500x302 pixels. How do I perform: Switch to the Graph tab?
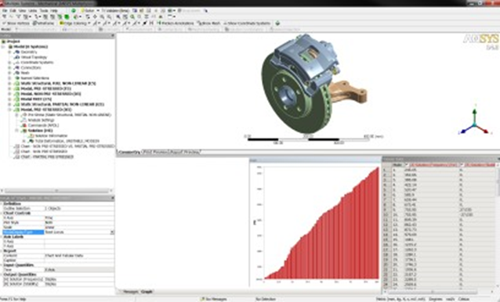[x=147, y=292]
